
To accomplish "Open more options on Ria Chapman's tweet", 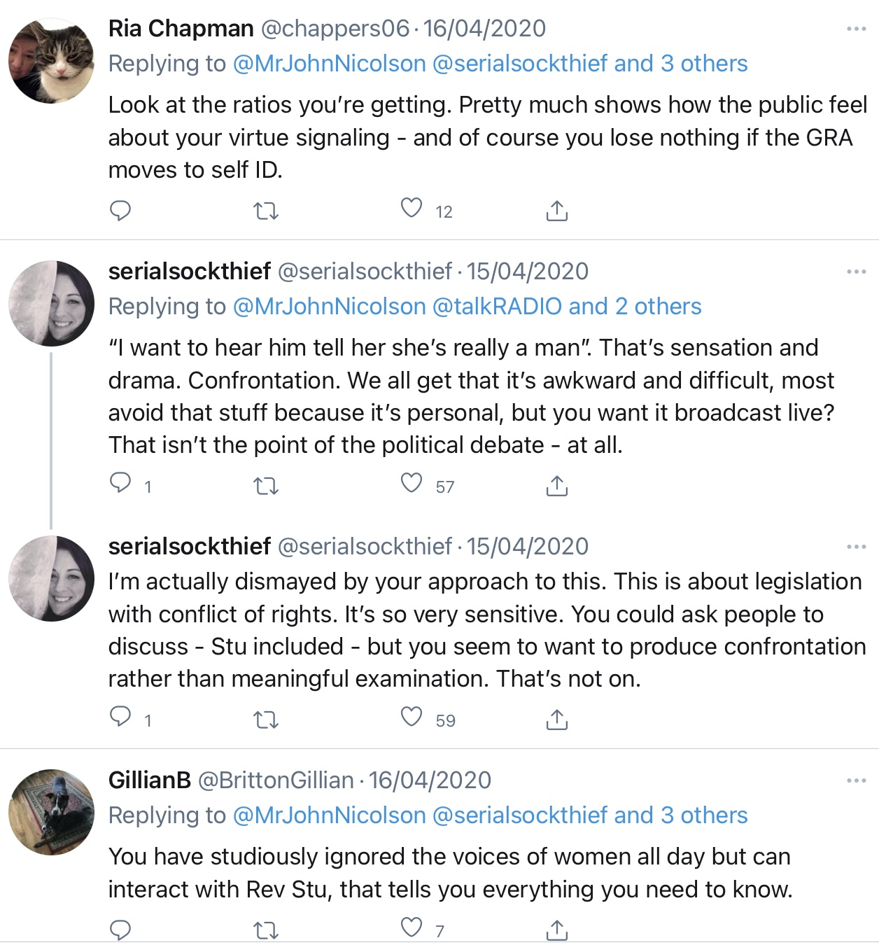I will (856, 29).
